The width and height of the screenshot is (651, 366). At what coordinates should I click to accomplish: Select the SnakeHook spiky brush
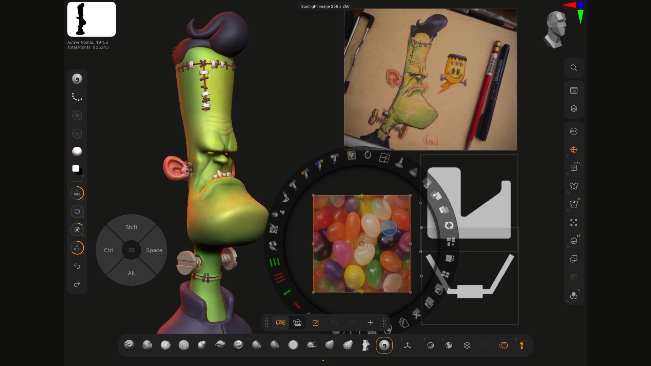pyautogui.click(x=311, y=345)
